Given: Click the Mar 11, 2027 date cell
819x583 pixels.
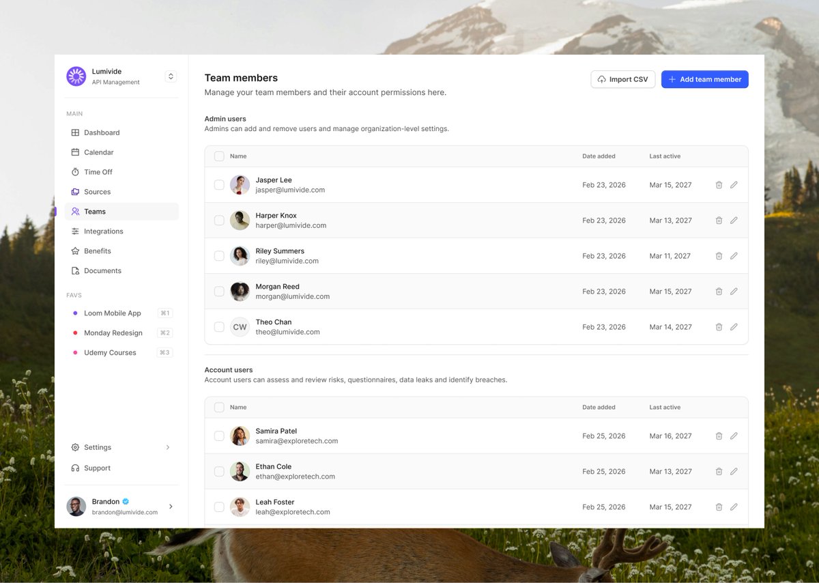Looking at the screenshot, I should click(x=670, y=256).
